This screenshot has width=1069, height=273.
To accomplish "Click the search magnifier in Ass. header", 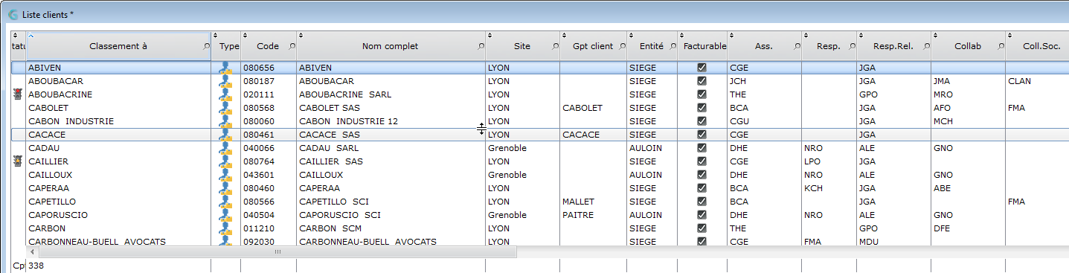I will tap(797, 47).
